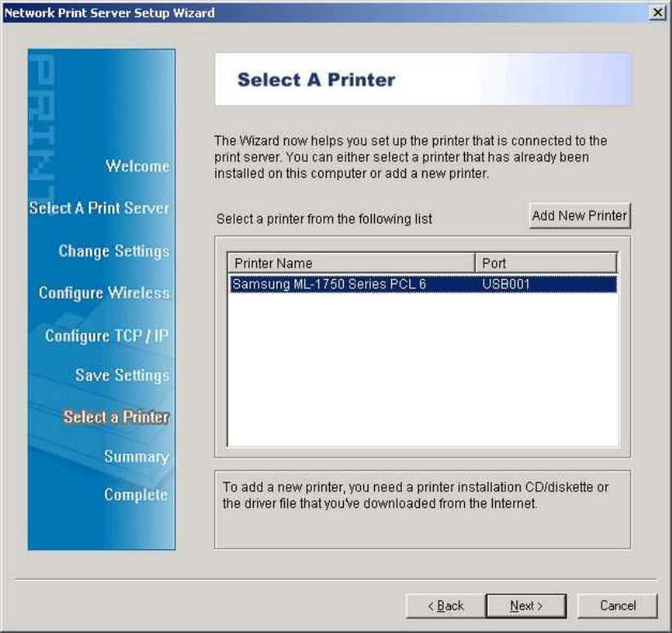Image resolution: width=672 pixels, height=633 pixels.
Task: Click the Add New Printer button
Action: pyautogui.click(x=580, y=215)
